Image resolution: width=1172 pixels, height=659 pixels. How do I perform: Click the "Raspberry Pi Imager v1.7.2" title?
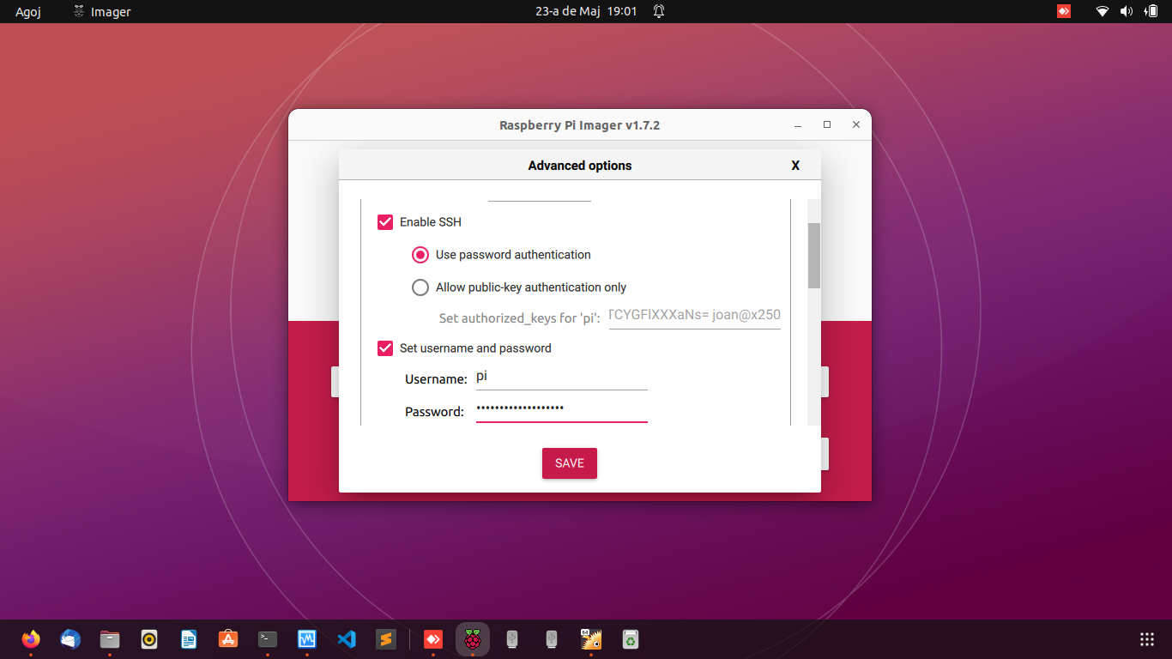(580, 125)
